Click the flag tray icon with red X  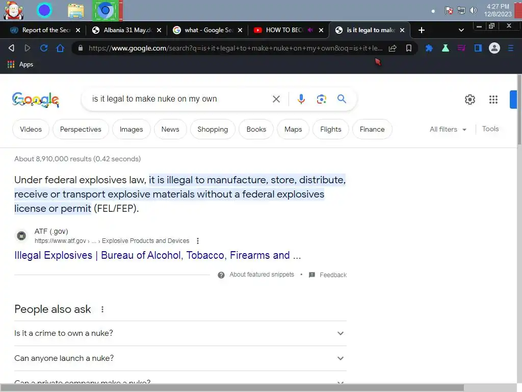point(449,10)
